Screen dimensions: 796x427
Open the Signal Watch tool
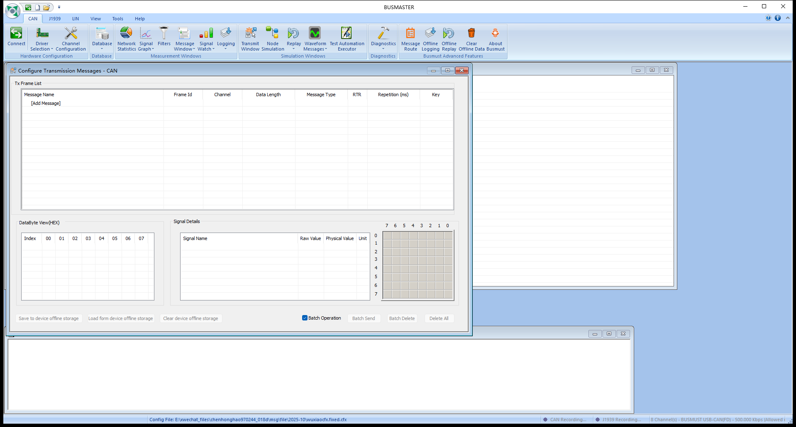[206, 39]
